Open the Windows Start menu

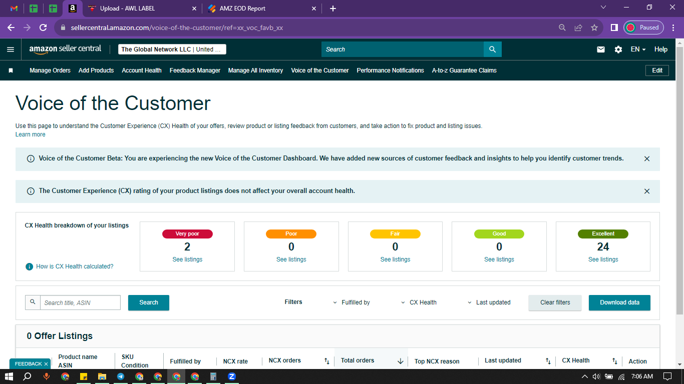[x=9, y=376]
